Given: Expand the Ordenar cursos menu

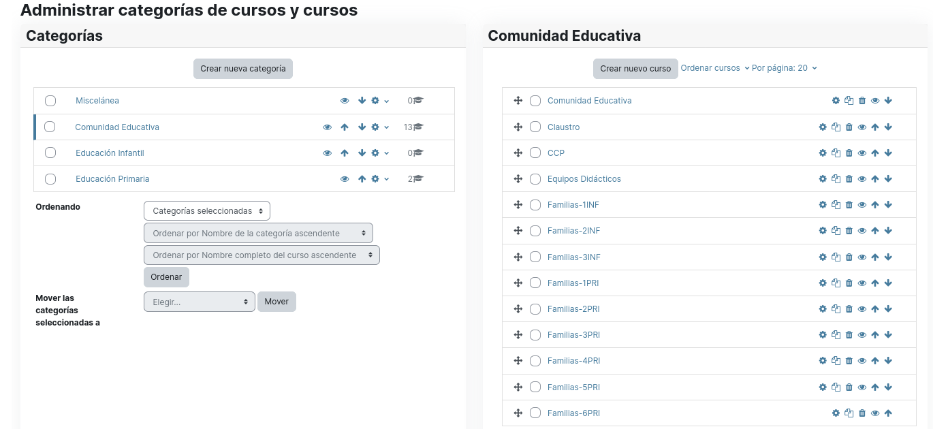Looking at the screenshot, I should click(715, 68).
